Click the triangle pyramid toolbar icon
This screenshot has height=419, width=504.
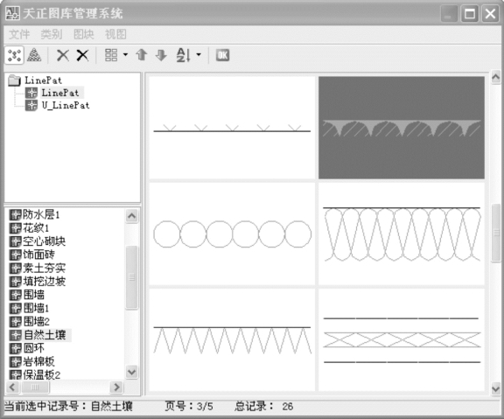coord(34,55)
